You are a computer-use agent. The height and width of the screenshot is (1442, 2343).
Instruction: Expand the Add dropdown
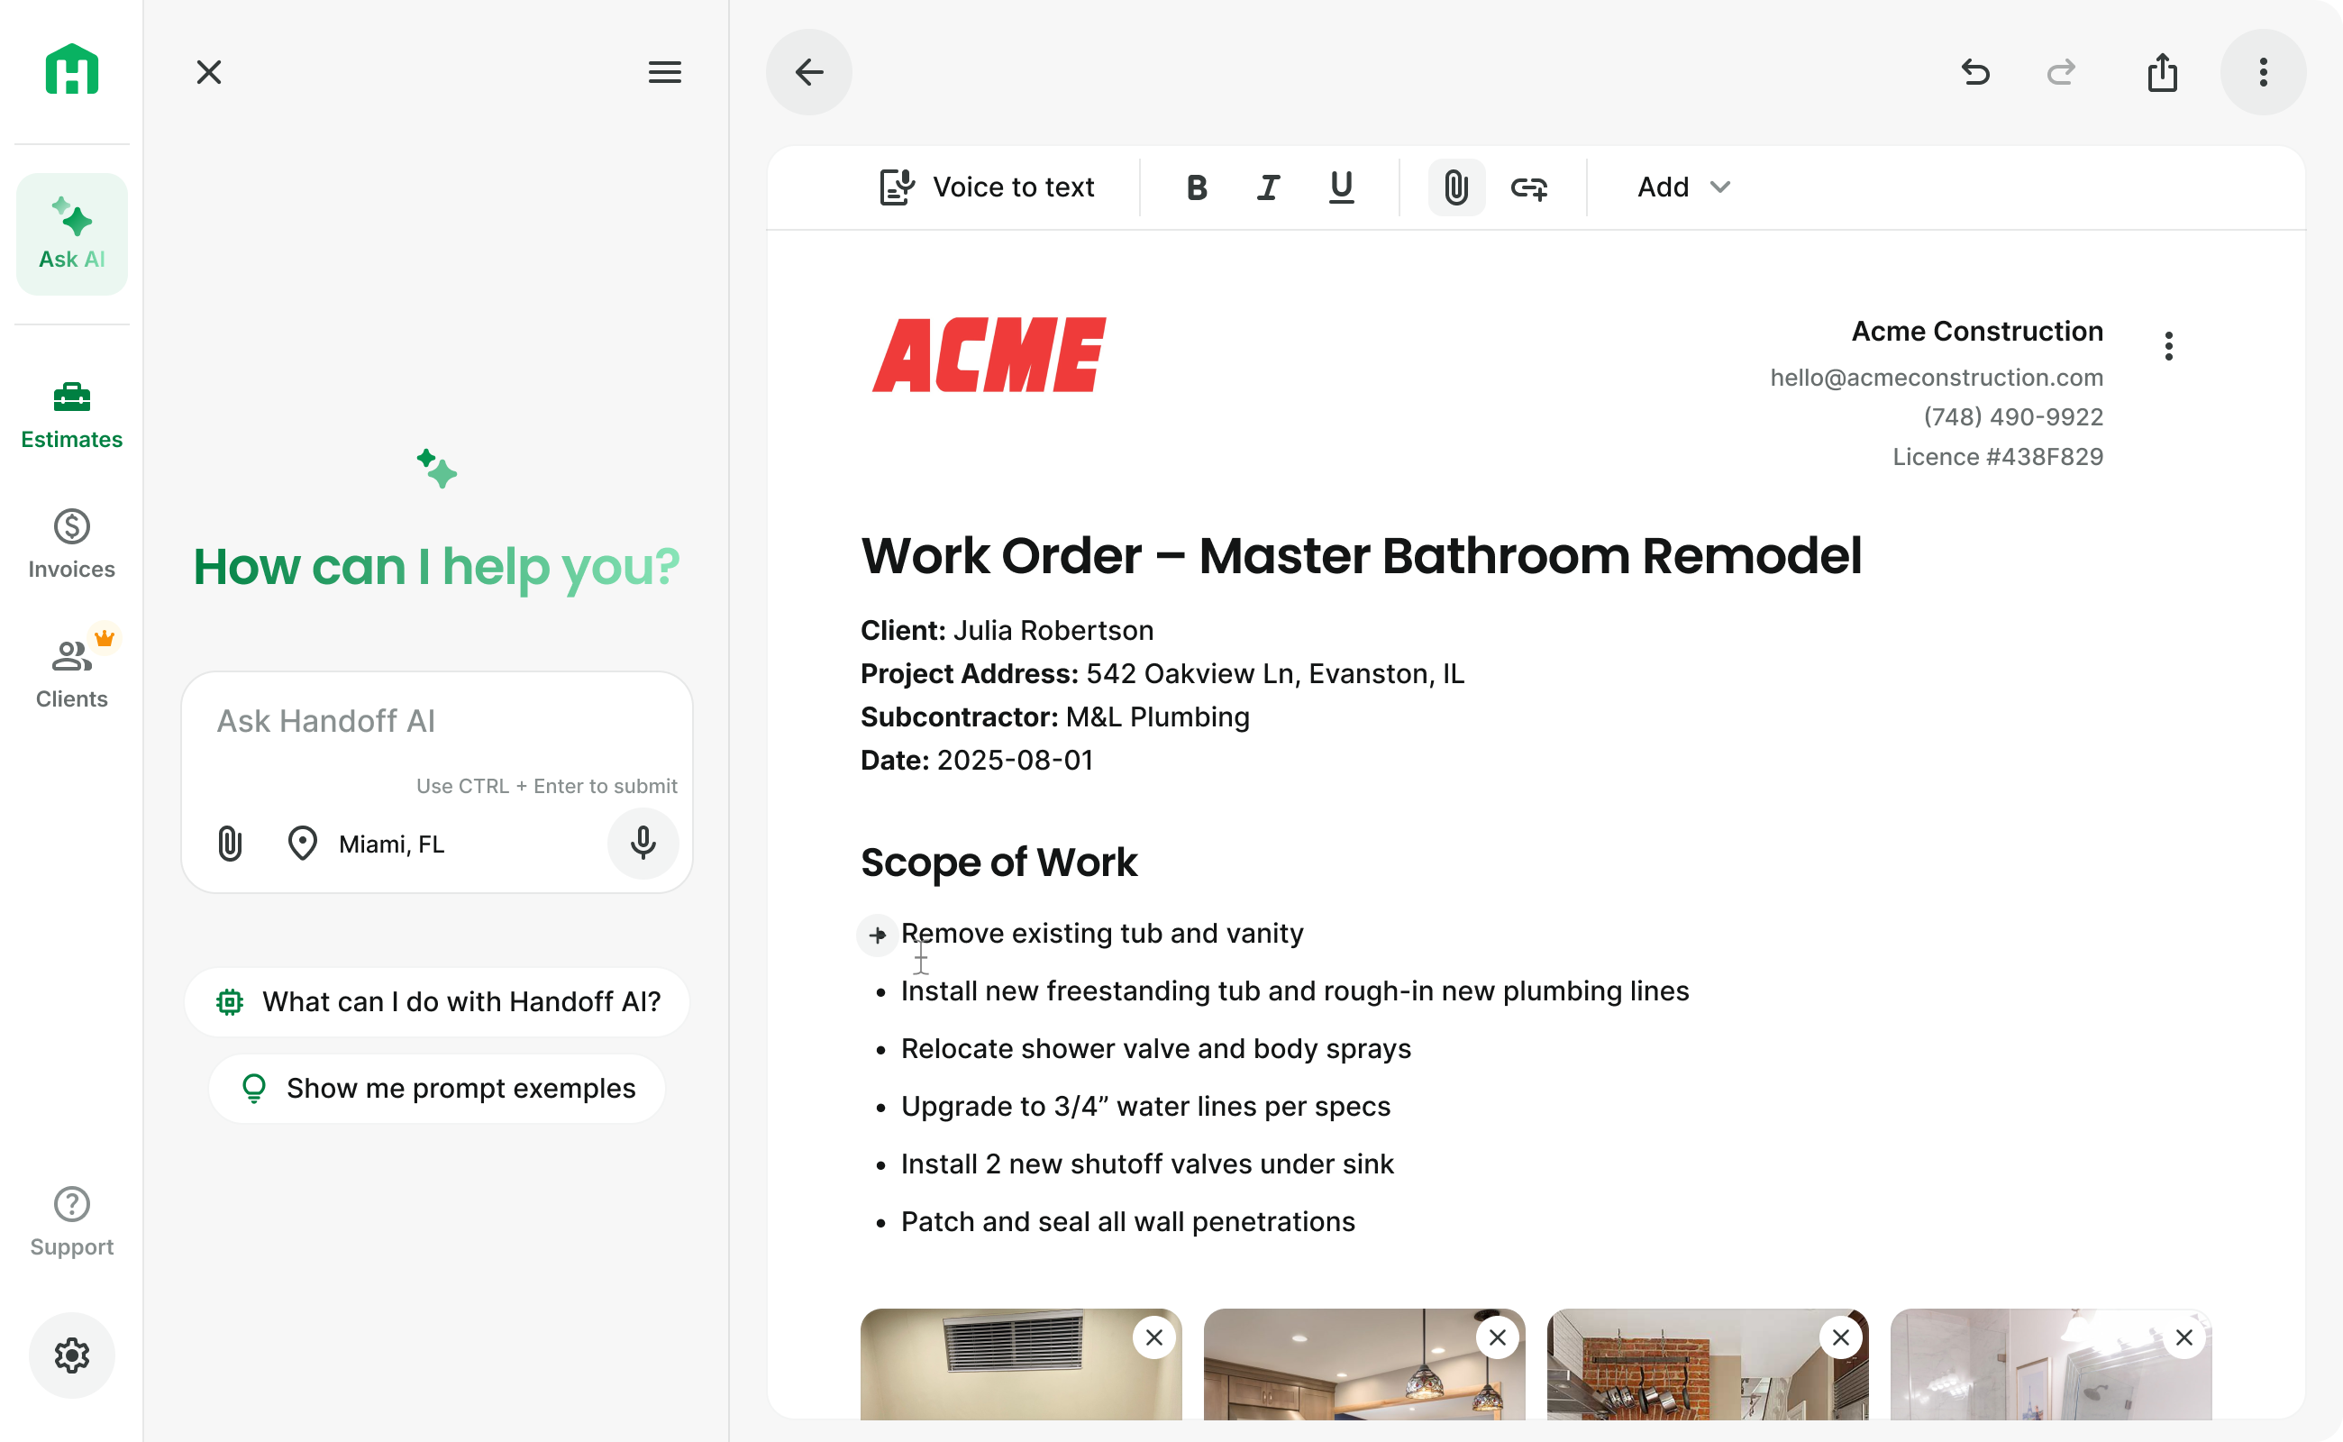(x=1682, y=187)
